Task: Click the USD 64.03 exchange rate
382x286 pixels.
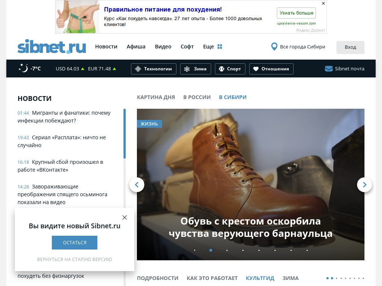Action: (68, 69)
